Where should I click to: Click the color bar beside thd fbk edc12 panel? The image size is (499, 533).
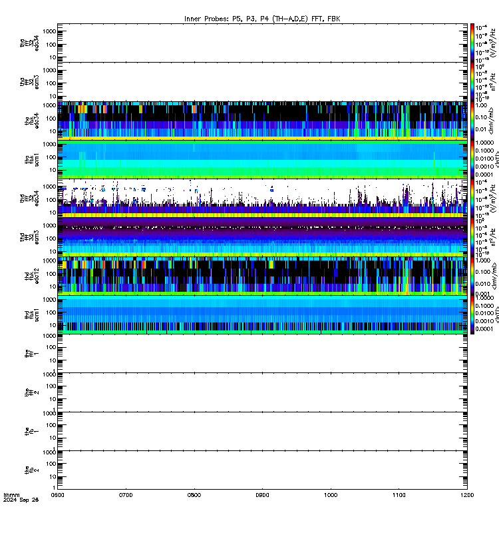click(x=472, y=276)
